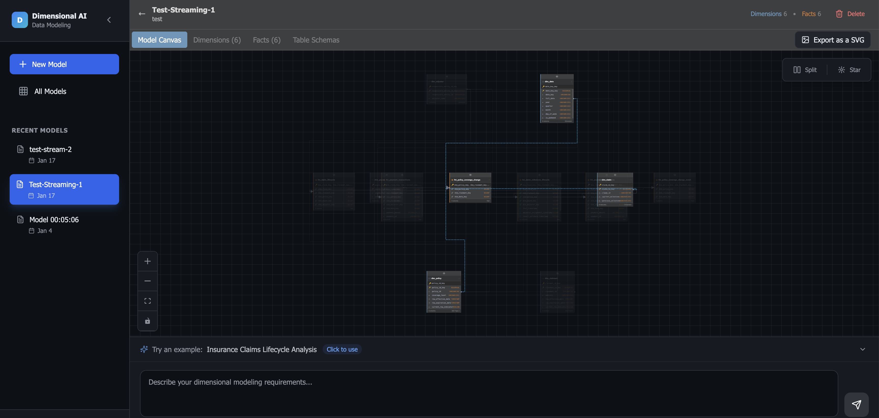Fit the canvas to view
This screenshot has width=879, height=418.
click(147, 301)
